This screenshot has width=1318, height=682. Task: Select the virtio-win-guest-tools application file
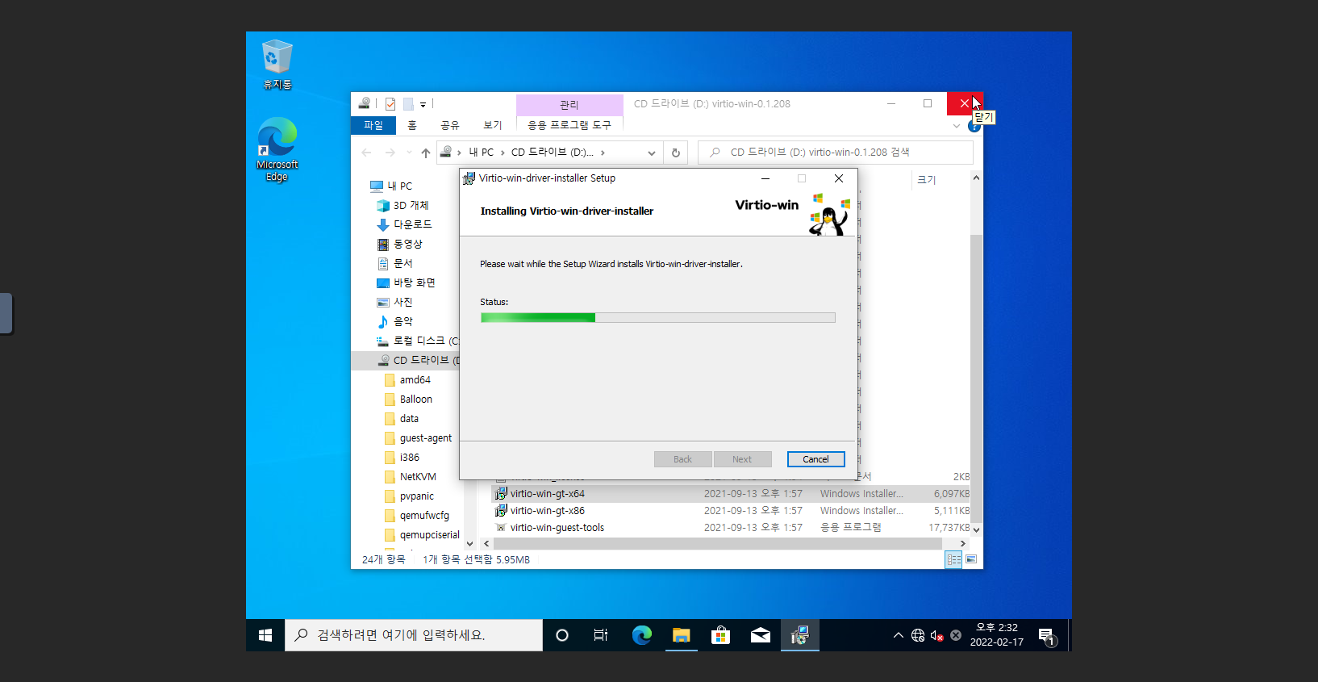732,528
